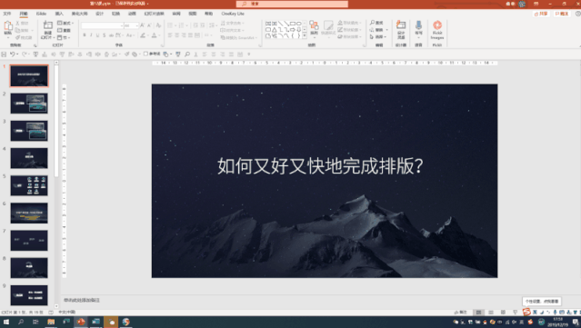Click the Cut scissors icon

pos(17,23)
